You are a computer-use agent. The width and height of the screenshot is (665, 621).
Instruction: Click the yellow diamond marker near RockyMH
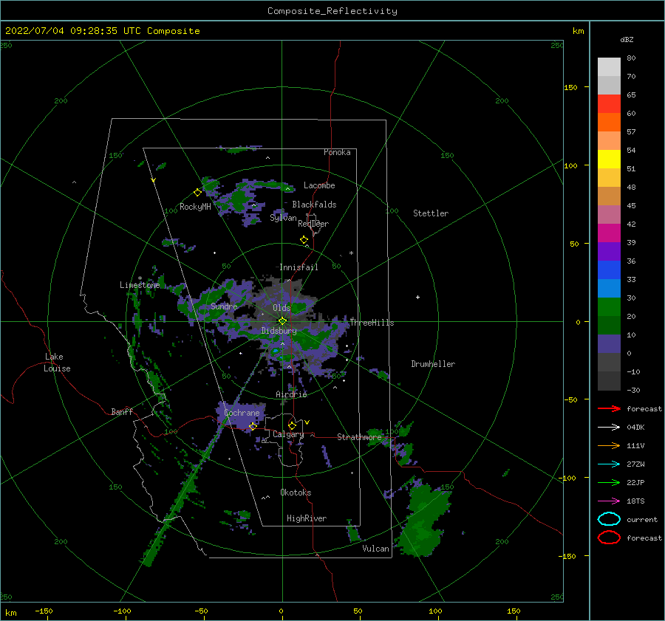(x=197, y=193)
